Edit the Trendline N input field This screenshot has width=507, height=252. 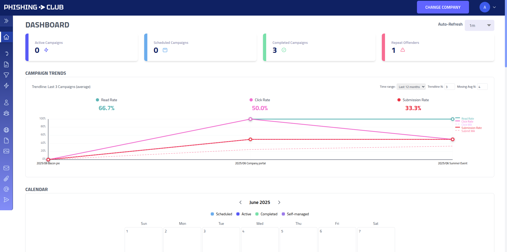(450, 87)
